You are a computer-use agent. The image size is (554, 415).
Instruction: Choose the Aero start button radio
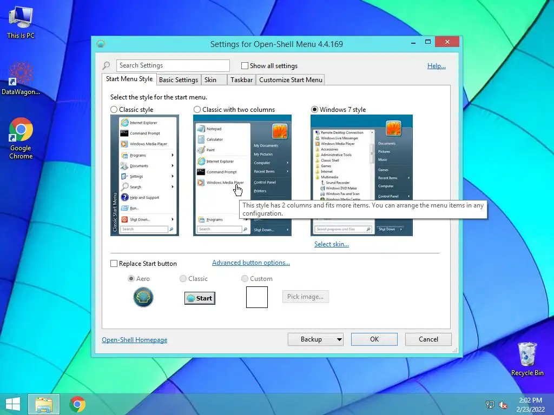click(131, 279)
